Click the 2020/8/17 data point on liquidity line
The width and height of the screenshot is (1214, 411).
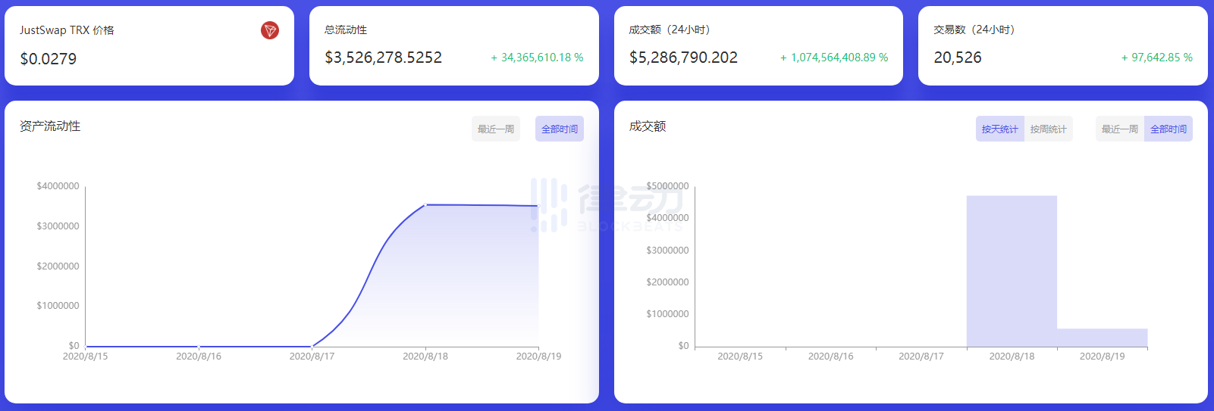point(312,347)
